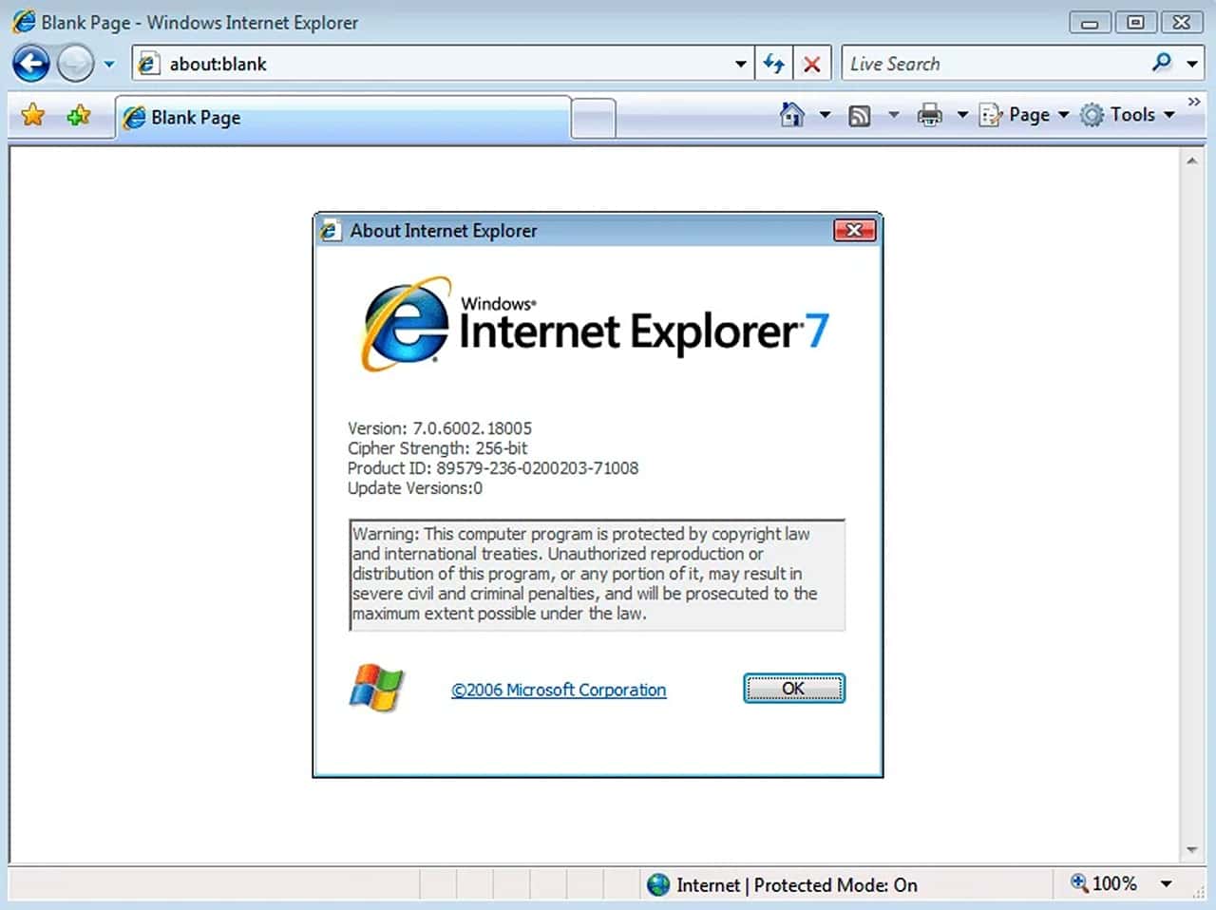1216x910 pixels.
Task: Click the Add to Favorites icon
Action: click(78, 116)
